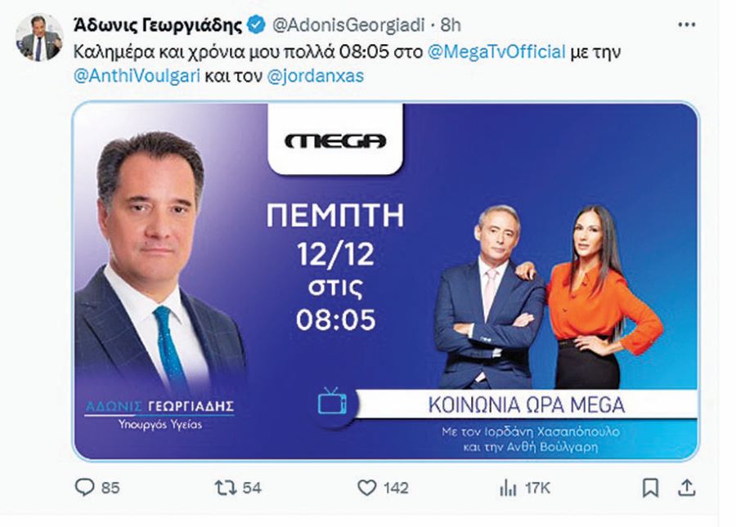Open the 8h timestamp link
This screenshot has width=736, height=527.
tap(451, 25)
